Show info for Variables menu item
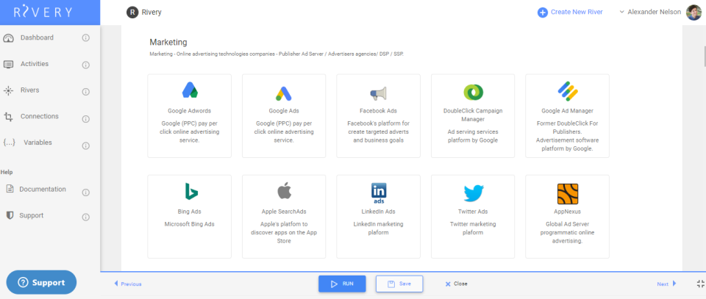The image size is (706, 299). pos(85,145)
